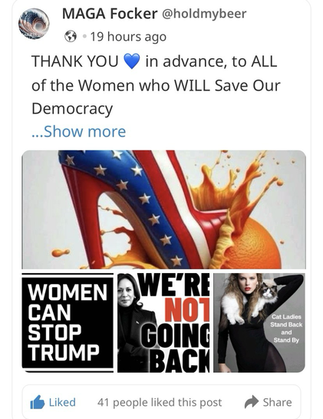Click the Cat Ladies Stand Back caption
Viewport: 323px width, 419px height.
[x=286, y=328]
